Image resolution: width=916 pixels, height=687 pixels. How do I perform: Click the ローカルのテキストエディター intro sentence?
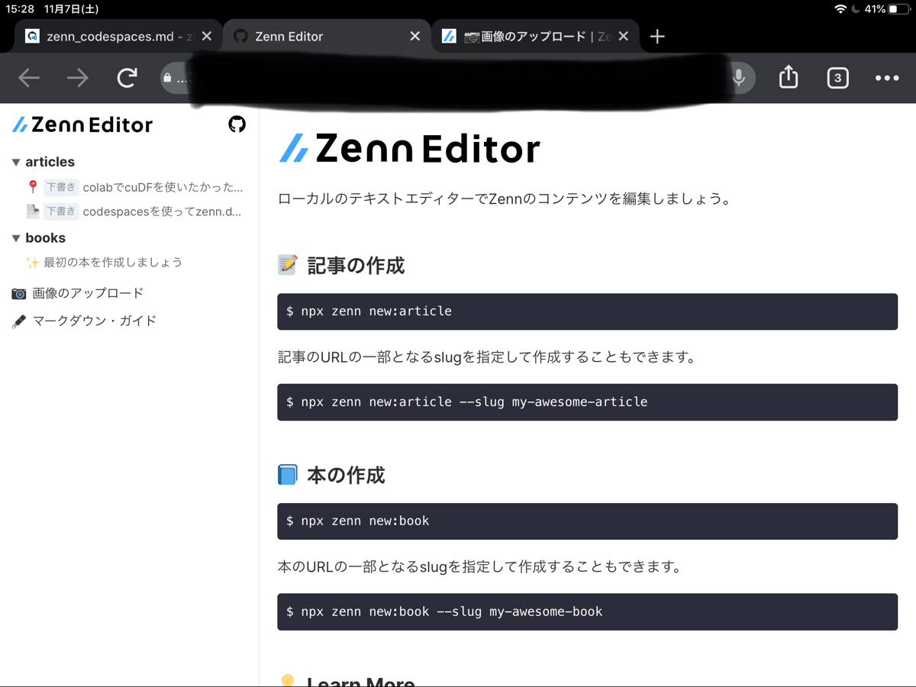pos(505,199)
